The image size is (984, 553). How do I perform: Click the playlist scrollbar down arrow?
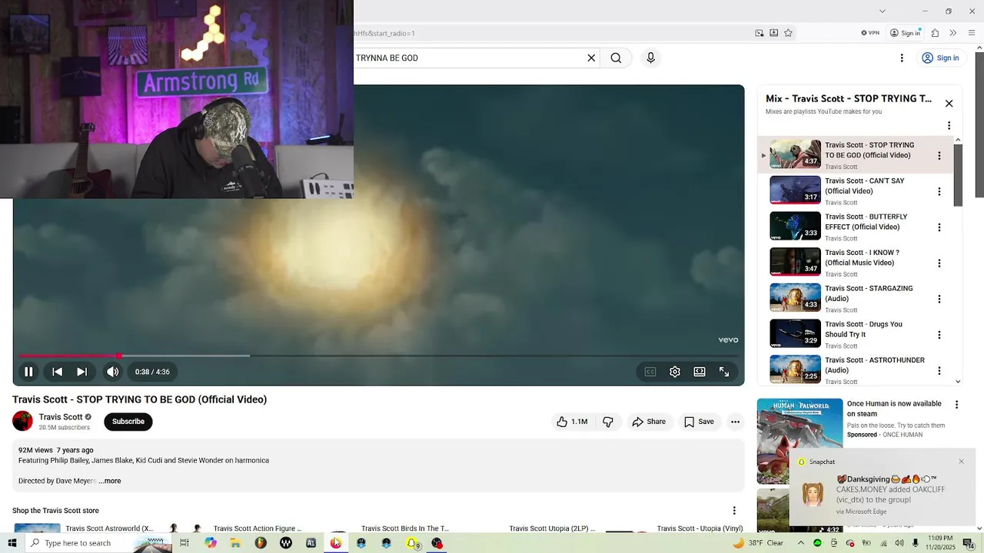[x=958, y=381]
